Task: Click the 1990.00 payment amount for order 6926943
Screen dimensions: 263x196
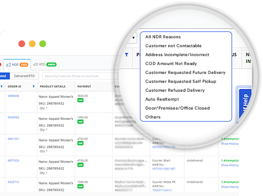Action: tap(83, 117)
